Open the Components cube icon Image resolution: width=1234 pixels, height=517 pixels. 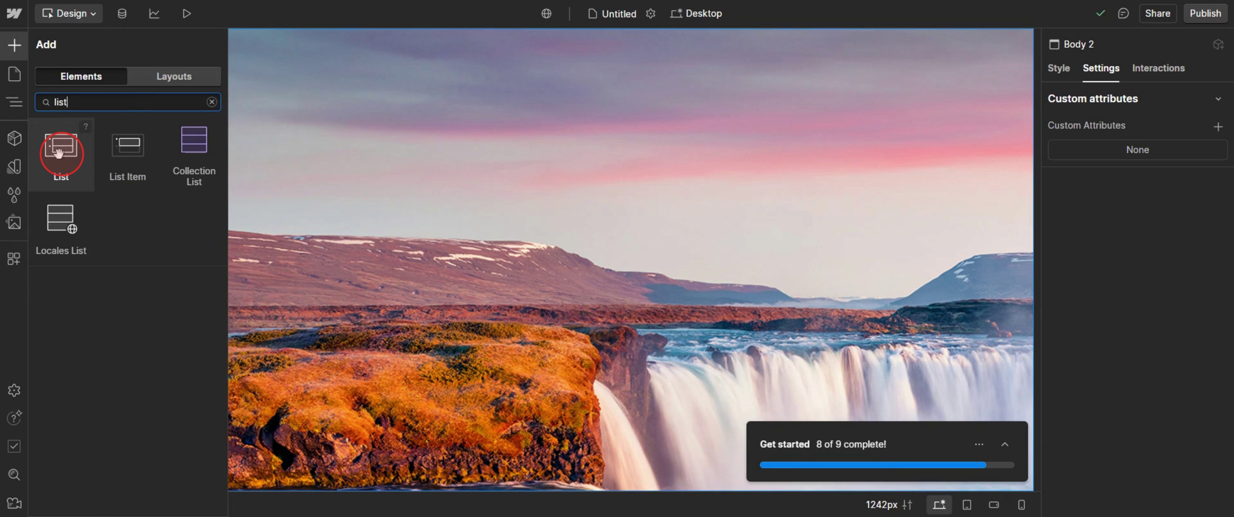[x=14, y=138]
